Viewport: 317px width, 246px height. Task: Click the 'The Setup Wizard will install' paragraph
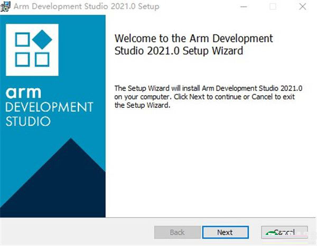(x=208, y=97)
